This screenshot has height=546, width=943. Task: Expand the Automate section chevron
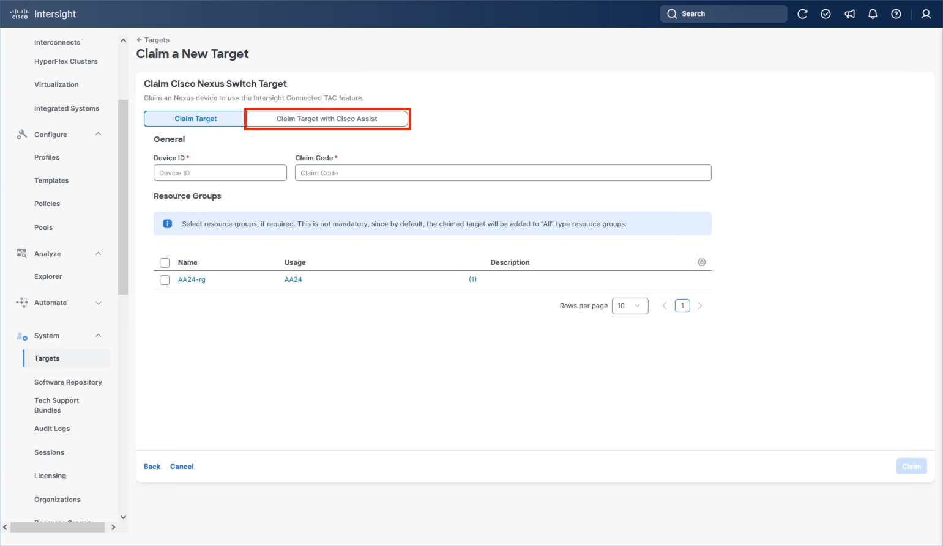point(99,303)
